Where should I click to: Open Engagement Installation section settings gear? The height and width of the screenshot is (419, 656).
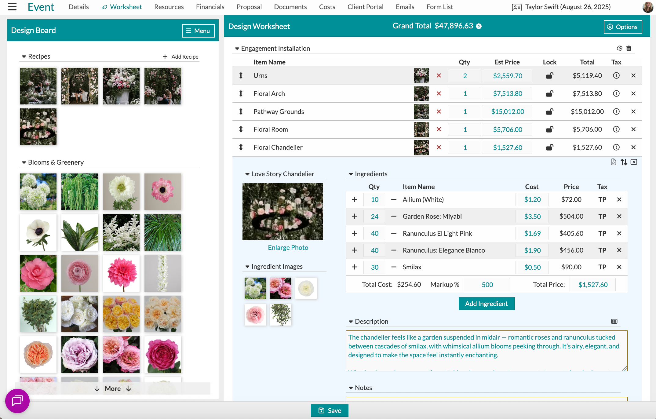pyautogui.click(x=620, y=48)
